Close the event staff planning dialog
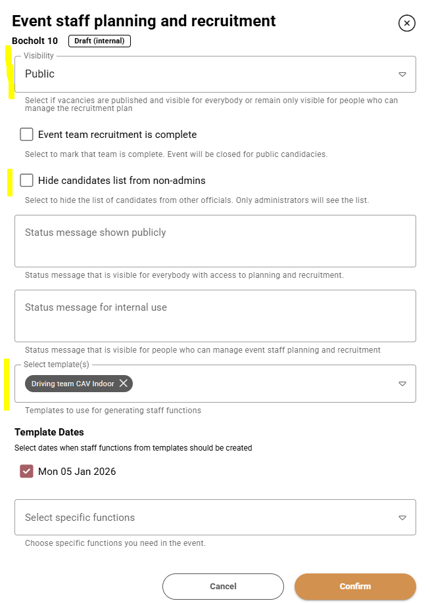The width and height of the screenshot is (430, 603). coord(407,24)
